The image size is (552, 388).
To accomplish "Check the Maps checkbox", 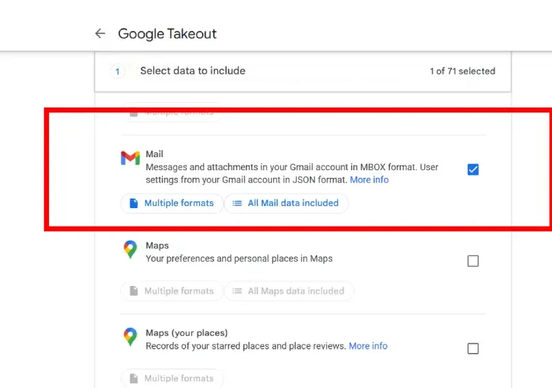I will point(473,261).
